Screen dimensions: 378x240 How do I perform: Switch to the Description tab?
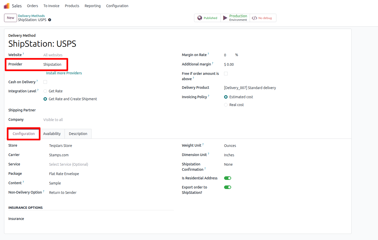pos(78,134)
